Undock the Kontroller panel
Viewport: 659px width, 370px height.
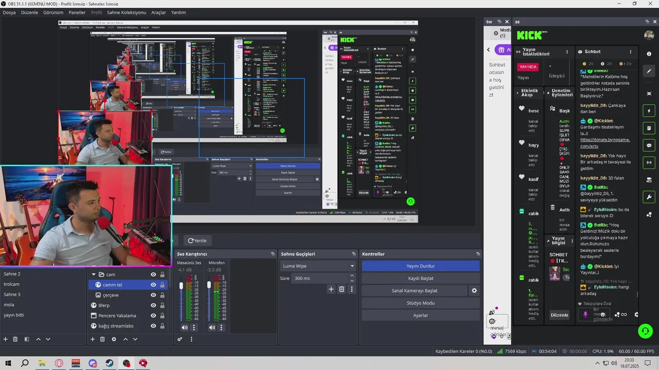tap(478, 254)
